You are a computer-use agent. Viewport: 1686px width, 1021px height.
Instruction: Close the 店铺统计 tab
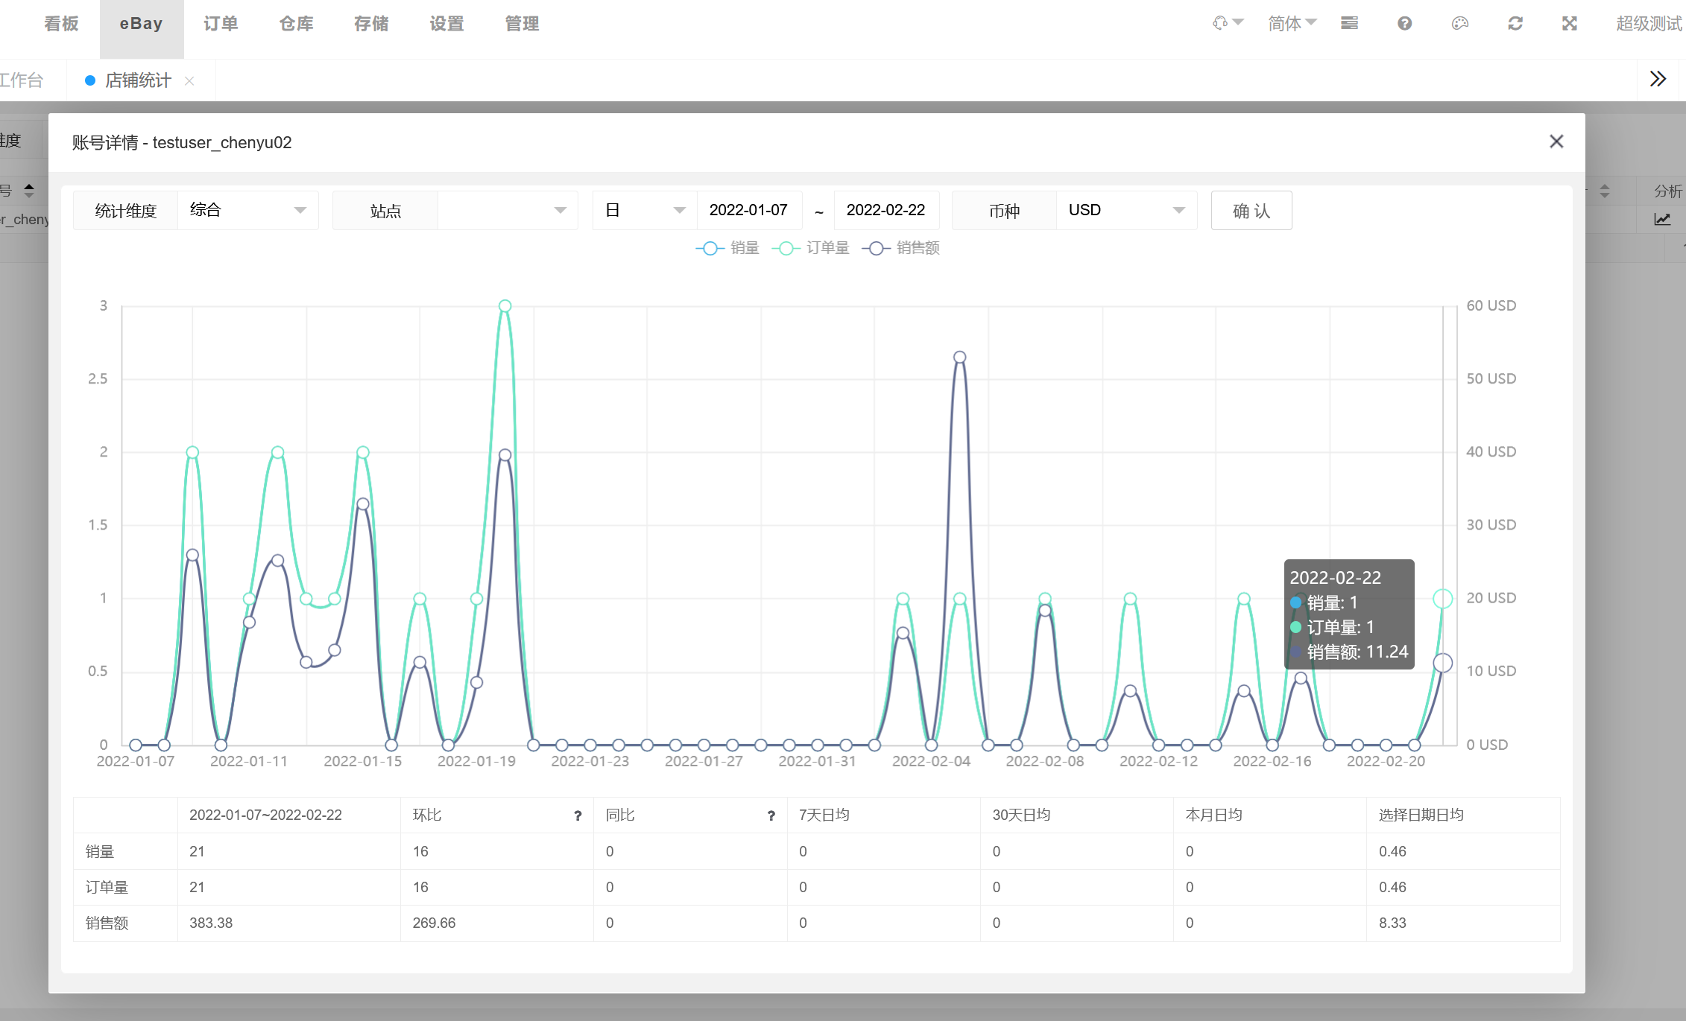(189, 80)
